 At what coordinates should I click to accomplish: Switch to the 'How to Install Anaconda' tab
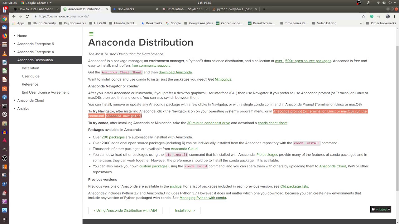click(x=35, y=9)
